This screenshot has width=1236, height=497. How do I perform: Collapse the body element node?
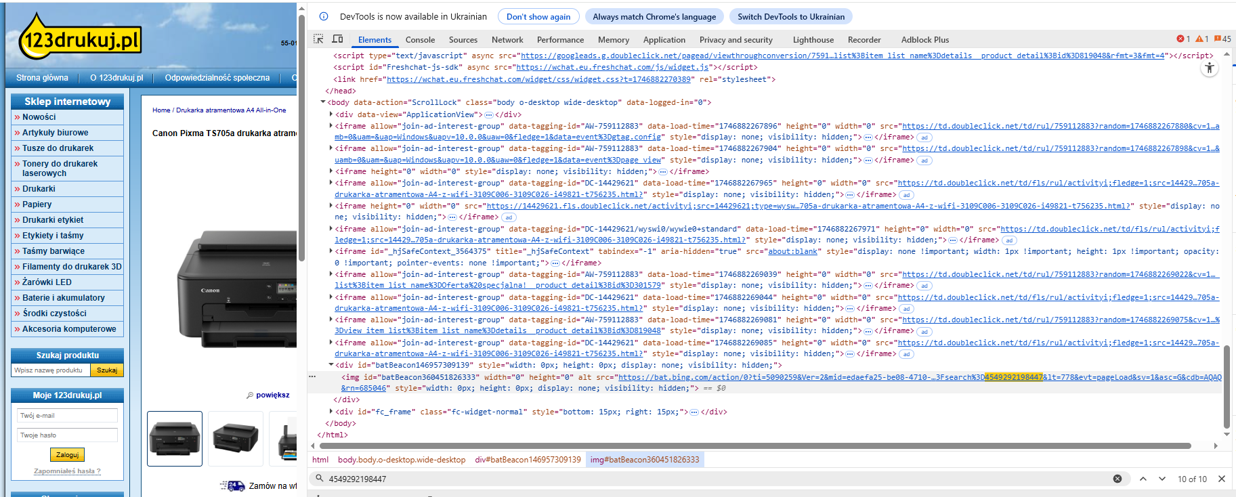[323, 102]
